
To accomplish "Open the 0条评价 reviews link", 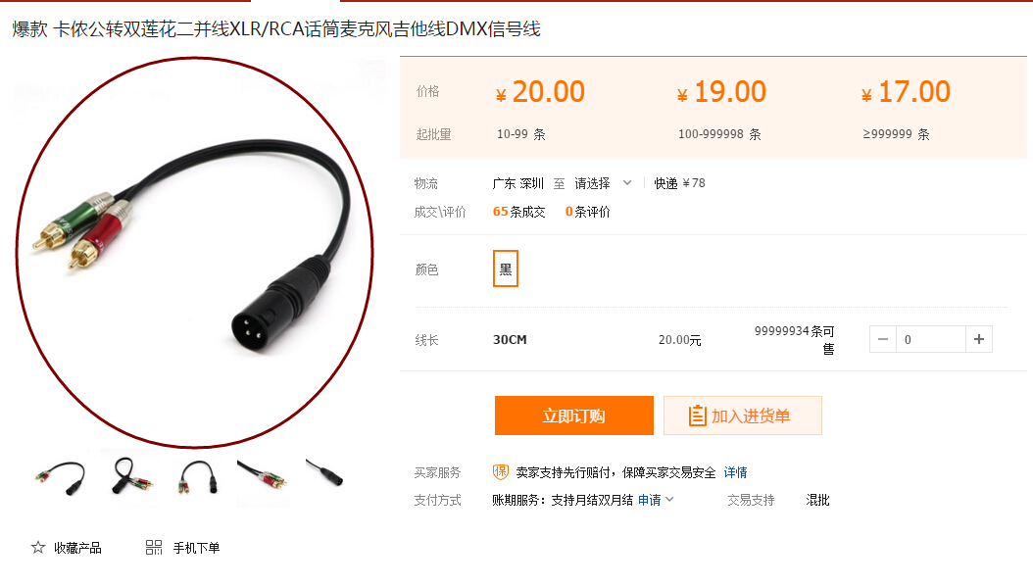I will [588, 212].
